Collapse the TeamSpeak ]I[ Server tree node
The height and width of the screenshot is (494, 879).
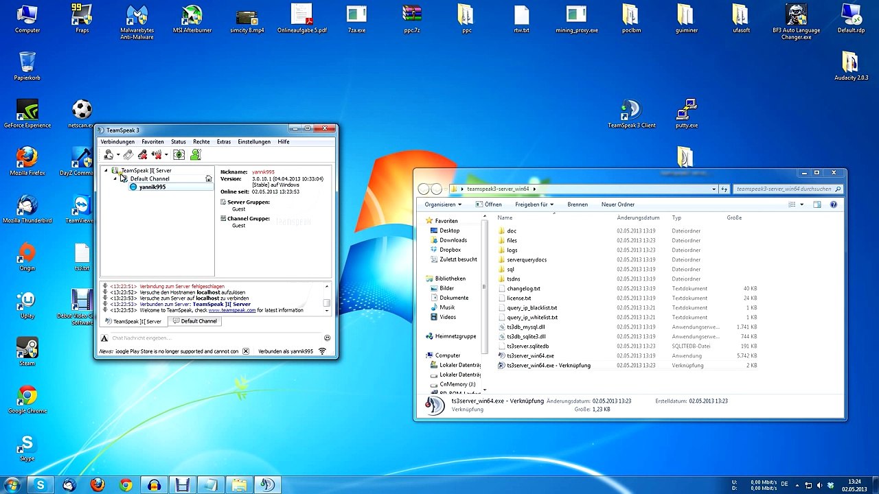pyautogui.click(x=106, y=170)
